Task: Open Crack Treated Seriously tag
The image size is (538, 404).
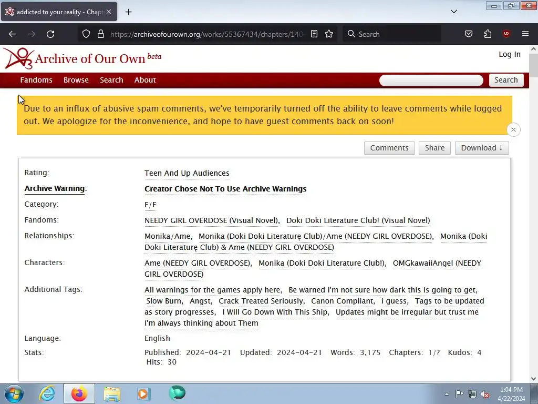Action: (x=261, y=301)
